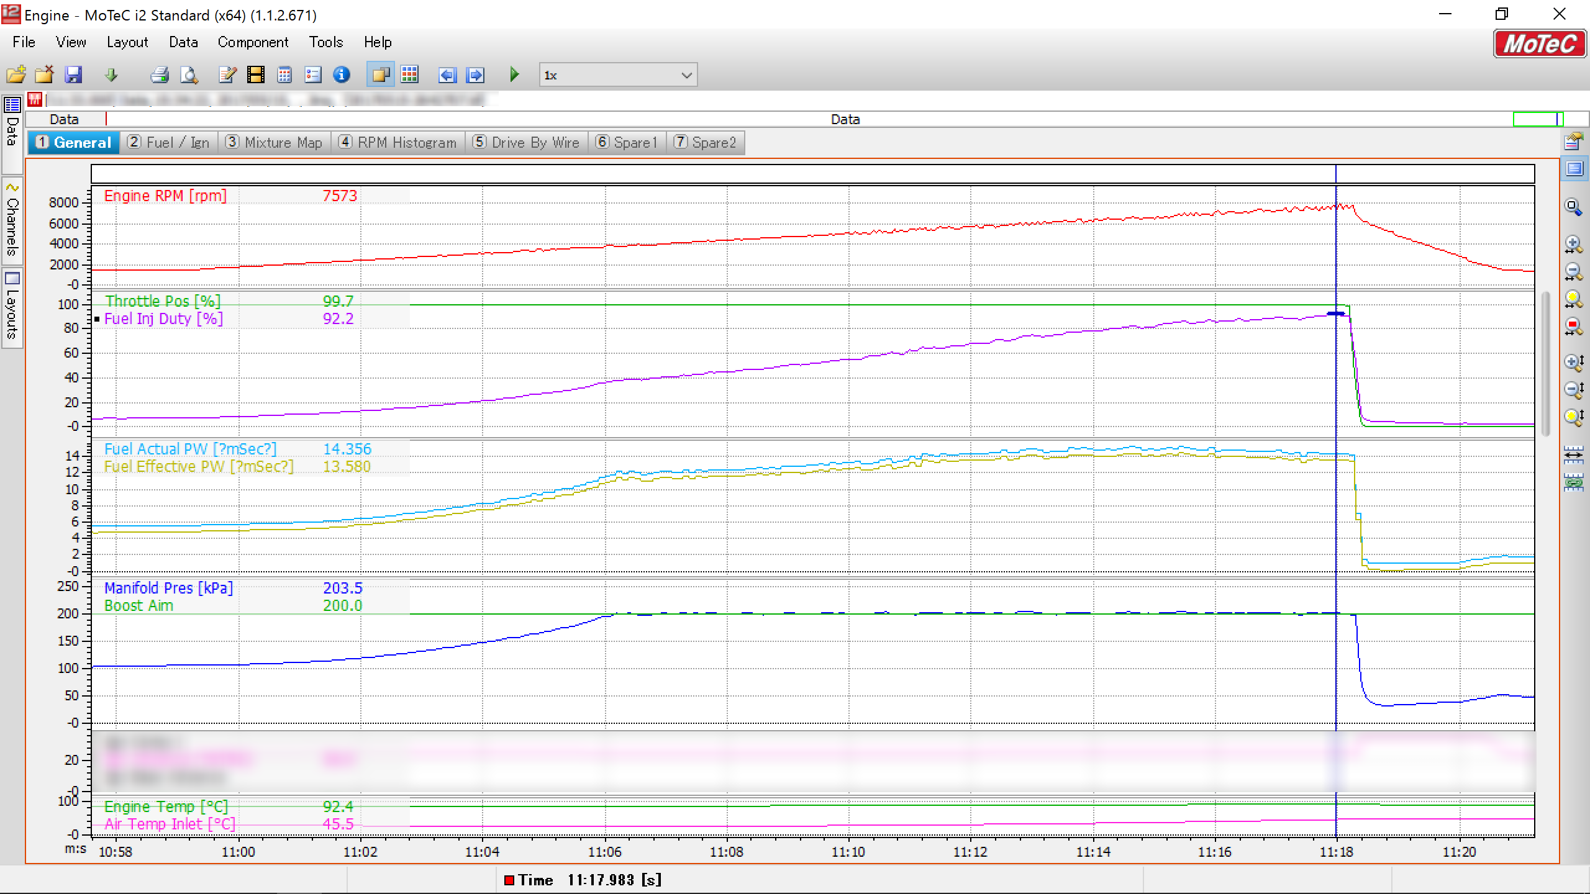Click the next lap right arrow button
1590x894 pixels.
[475, 75]
